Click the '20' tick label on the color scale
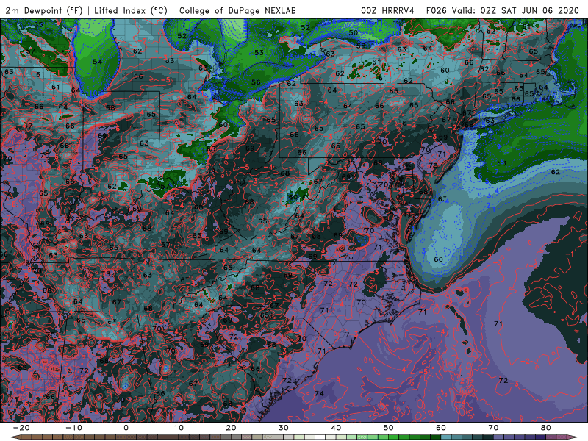The height and width of the screenshot is (441, 588). click(x=231, y=428)
